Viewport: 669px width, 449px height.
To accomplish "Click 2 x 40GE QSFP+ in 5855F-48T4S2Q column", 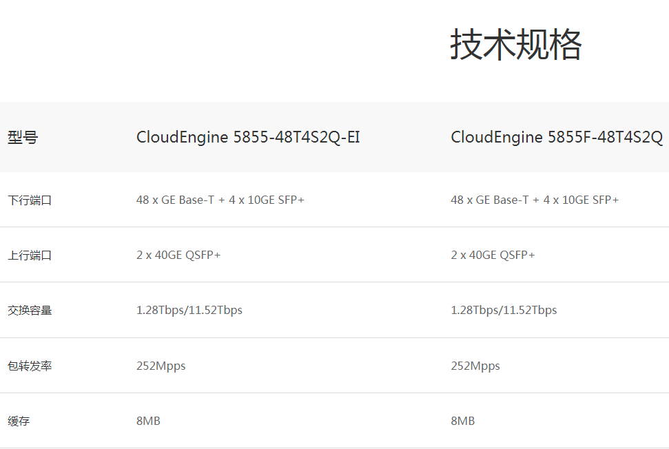I will point(493,255).
